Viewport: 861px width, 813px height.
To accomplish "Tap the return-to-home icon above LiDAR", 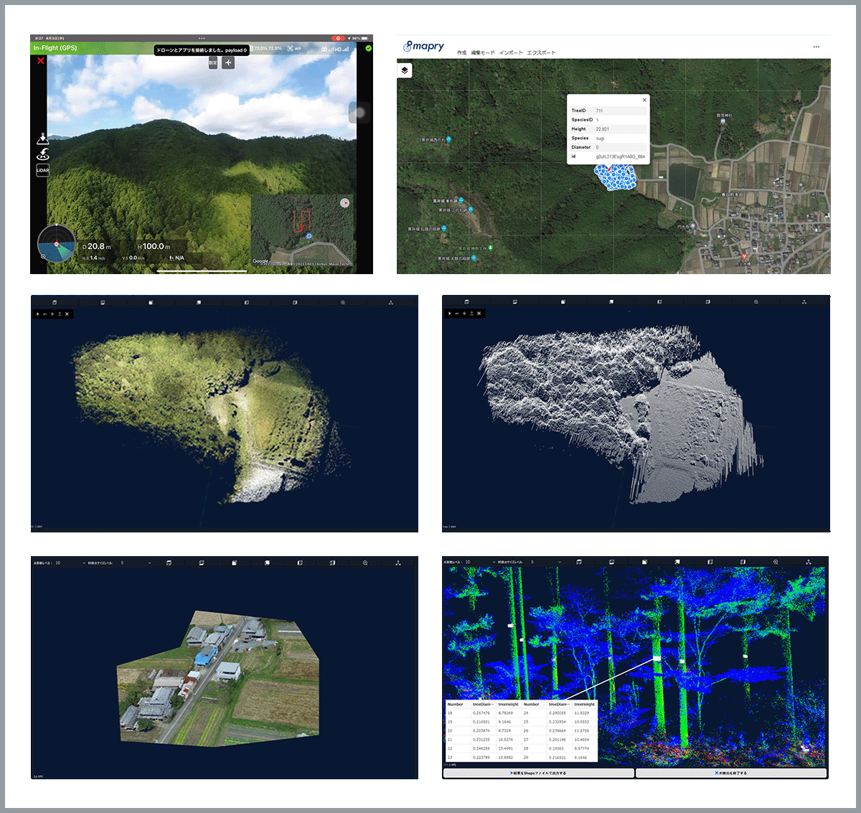I will [x=42, y=154].
